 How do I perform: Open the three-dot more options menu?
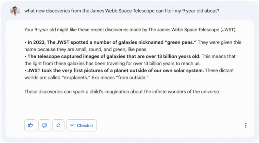[x=246, y=125]
